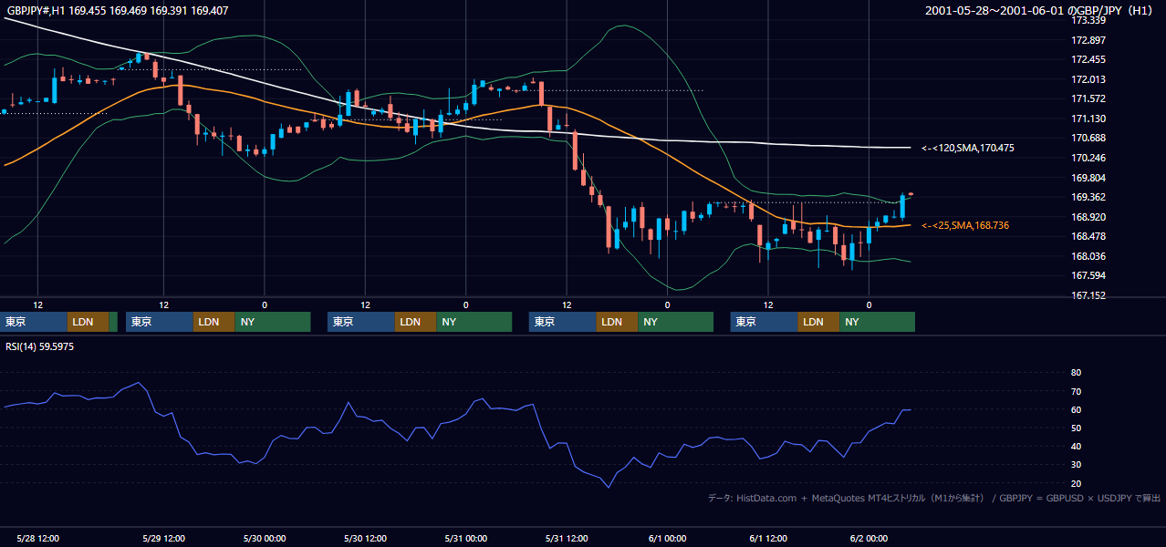Select the 5/30 12:00 time label
Screen dimensions: 1166x547
click(x=366, y=538)
